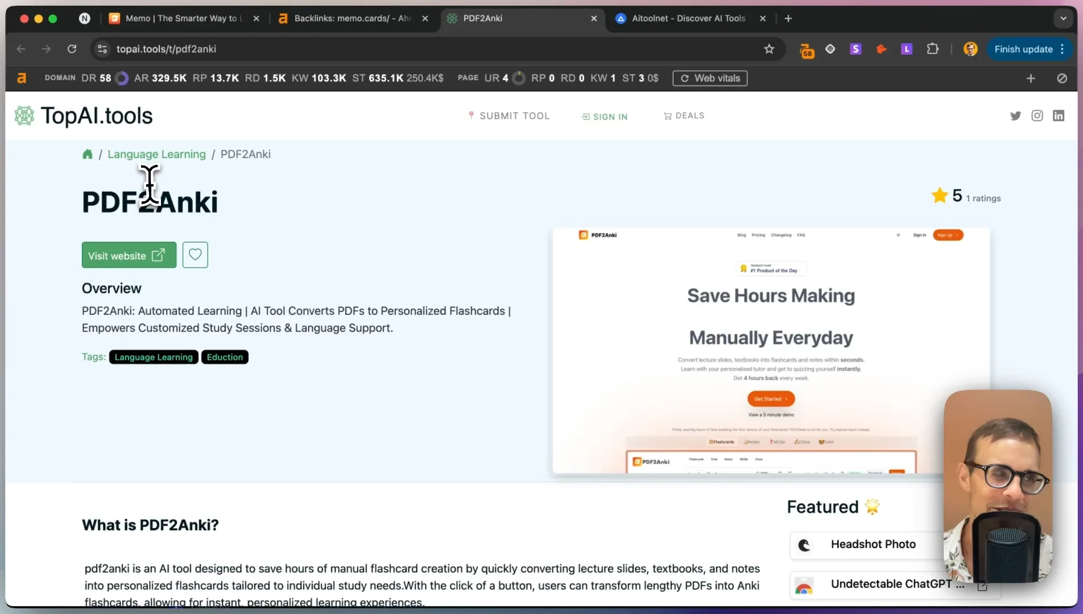Click the Submit Tool menu item

(509, 116)
